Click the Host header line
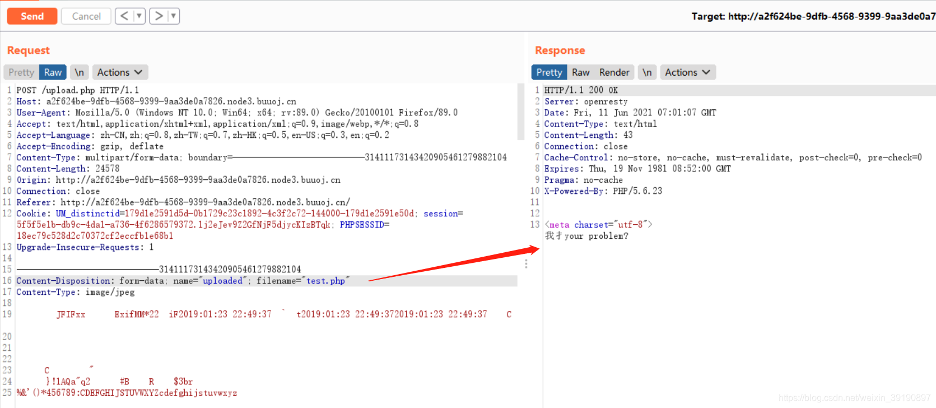 [x=156, y=101]
